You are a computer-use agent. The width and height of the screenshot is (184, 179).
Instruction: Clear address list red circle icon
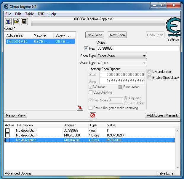93,115
